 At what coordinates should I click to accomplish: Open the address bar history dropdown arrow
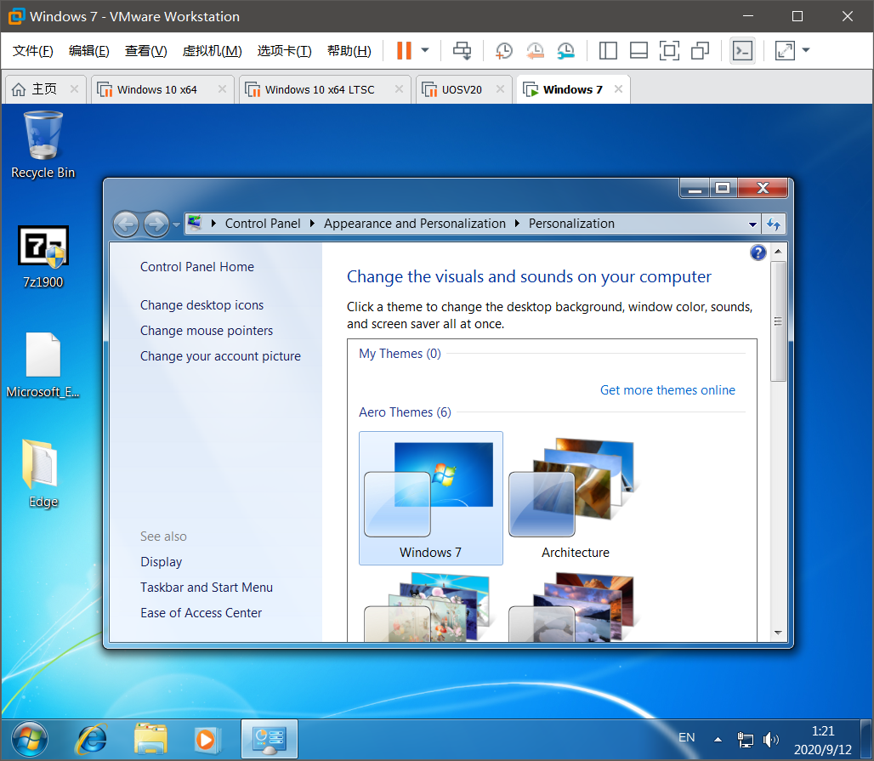pyautogui.click(x=752, y=224)
